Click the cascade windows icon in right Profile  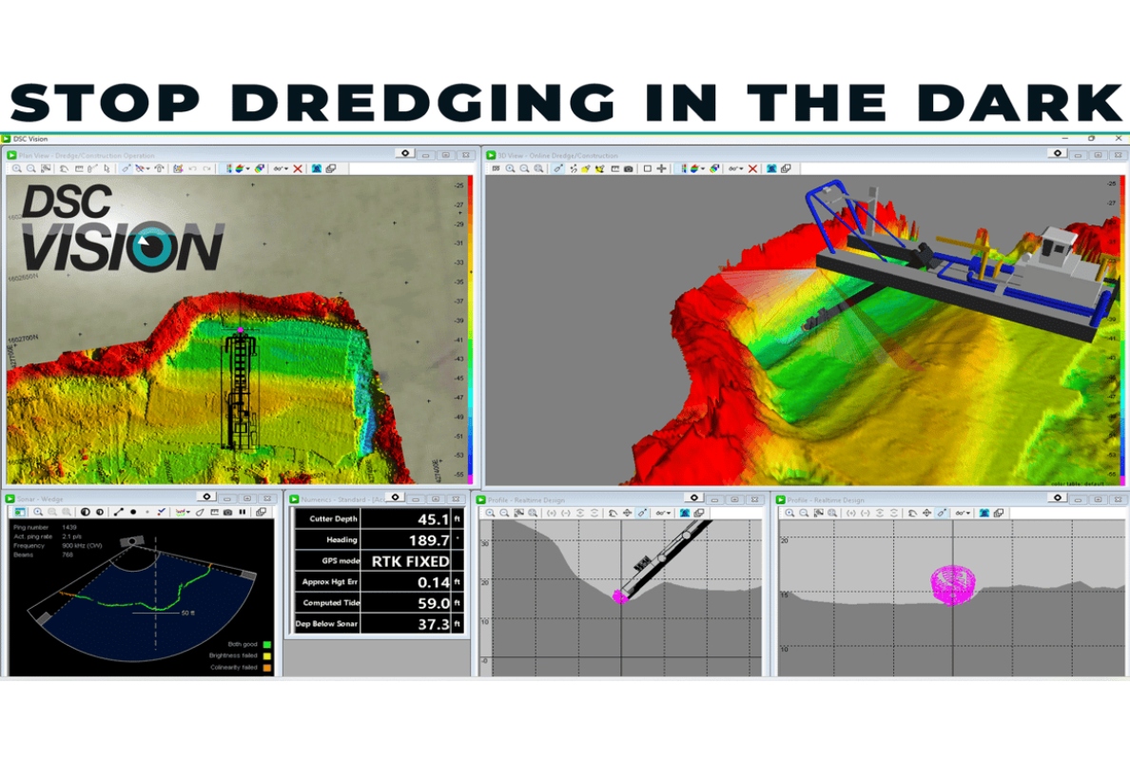coord(999,513)
